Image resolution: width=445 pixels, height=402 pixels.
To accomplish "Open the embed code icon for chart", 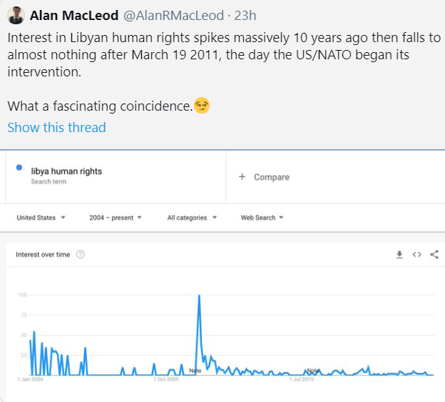I will 417,255.
